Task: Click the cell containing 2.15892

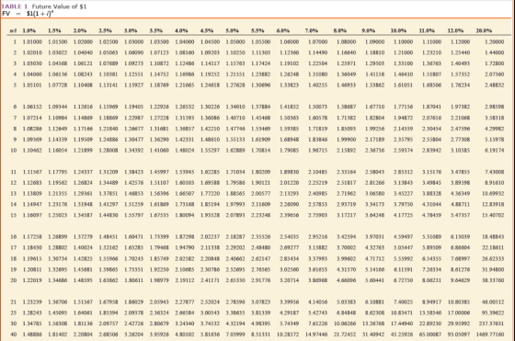Action: click(346, 151)
